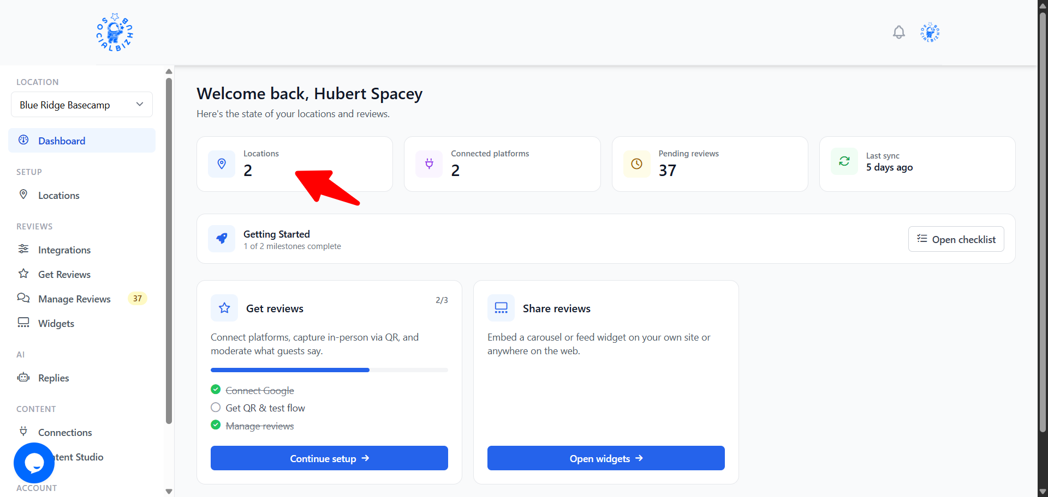Screen dimensions: 1048x497
Task: Click the Get Reviews star icon in sidebar
Action: [x=23, y=274]
